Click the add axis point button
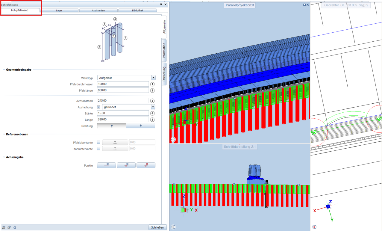The height and width of the screenshot is (231, 382). coord(106,165)
